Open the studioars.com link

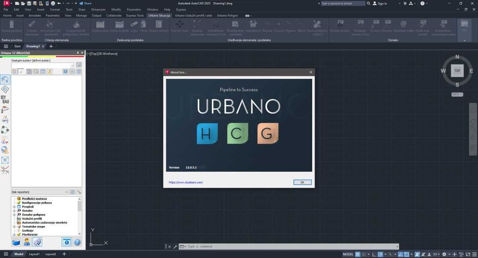(x=186, y=182)
